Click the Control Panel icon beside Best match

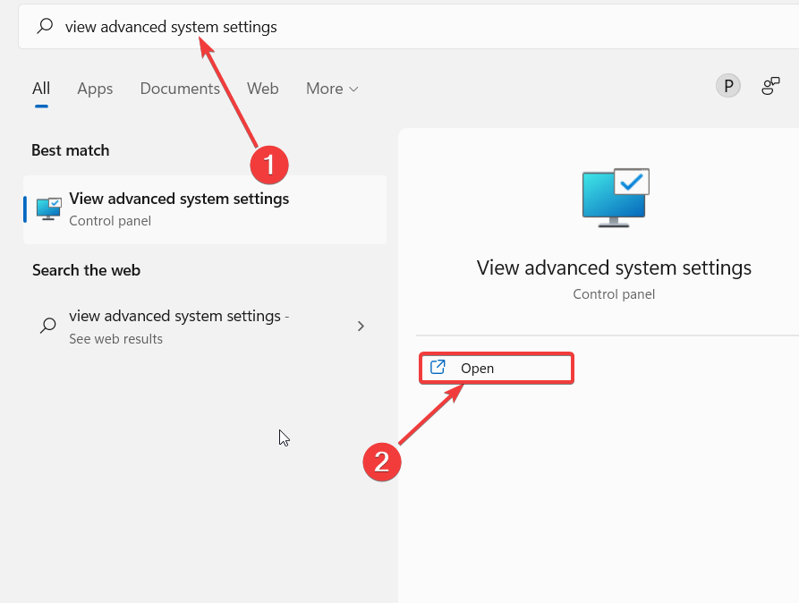[x=47, y=208]
